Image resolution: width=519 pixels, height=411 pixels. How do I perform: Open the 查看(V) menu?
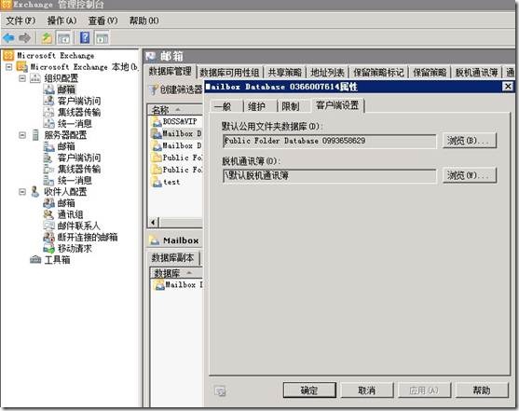point(102,21)
